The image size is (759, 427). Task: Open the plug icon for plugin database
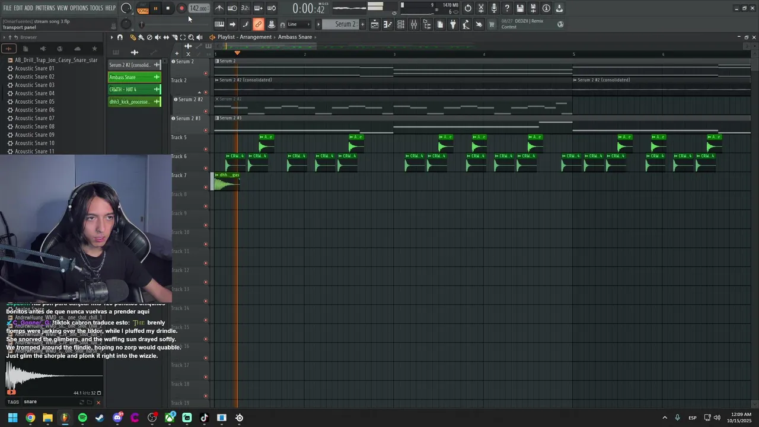pos(453,24)
